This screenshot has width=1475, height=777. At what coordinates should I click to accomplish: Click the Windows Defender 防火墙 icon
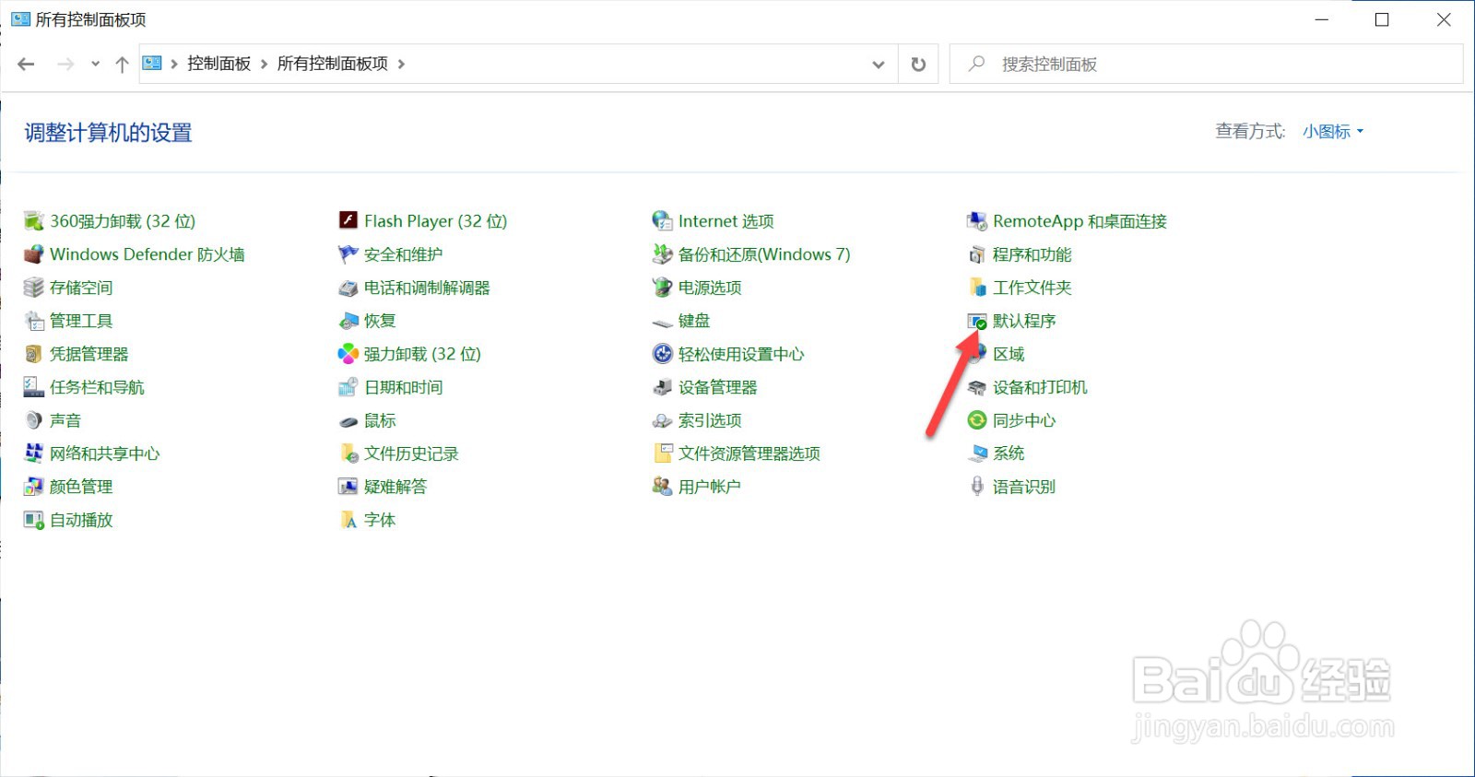pyautogui.click(x=34, y=254)
